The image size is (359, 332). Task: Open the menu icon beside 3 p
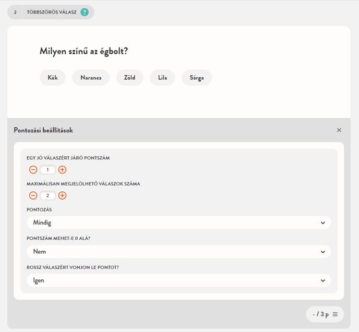click(335, 314)
